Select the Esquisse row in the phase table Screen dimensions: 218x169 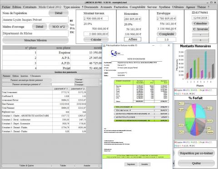click(52, 53)
